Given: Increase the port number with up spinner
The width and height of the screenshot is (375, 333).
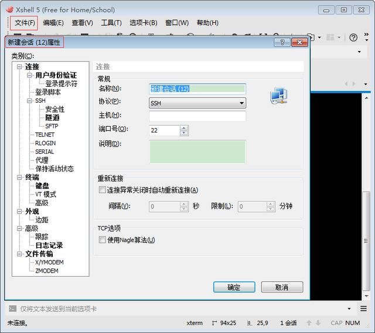Looking at the screenshot, I should pos(183,128).
